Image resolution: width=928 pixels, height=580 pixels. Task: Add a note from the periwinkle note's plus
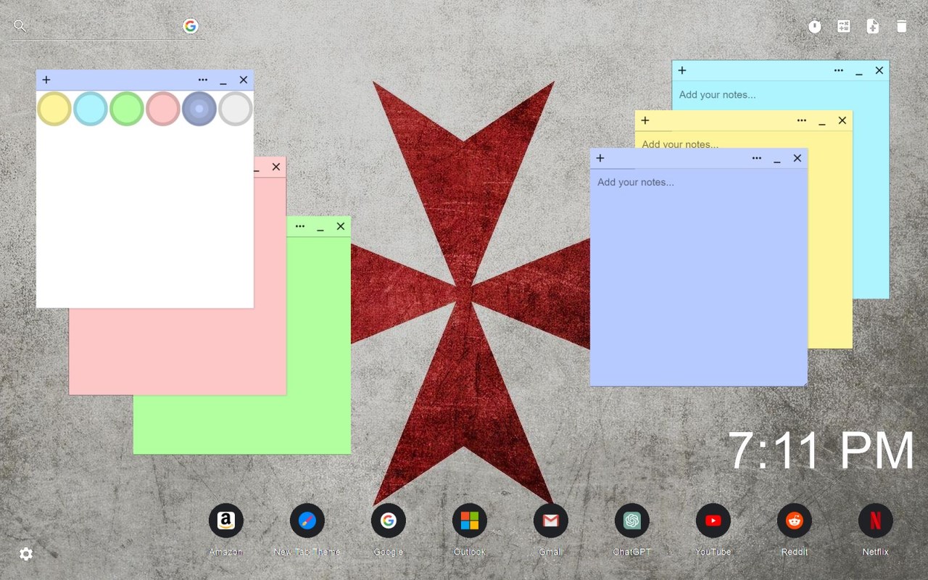(x=600, y=158)
